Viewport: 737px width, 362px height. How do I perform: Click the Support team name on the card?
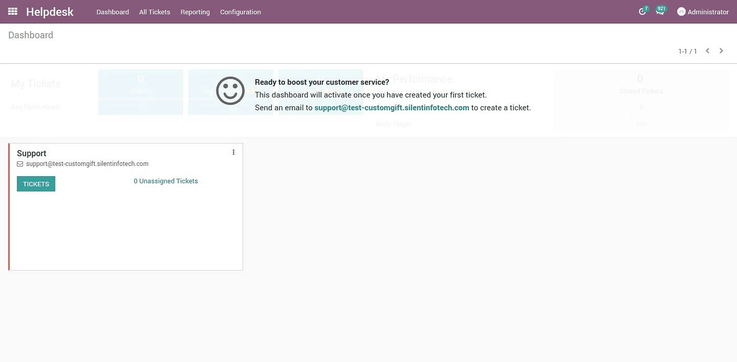point(32,153)
